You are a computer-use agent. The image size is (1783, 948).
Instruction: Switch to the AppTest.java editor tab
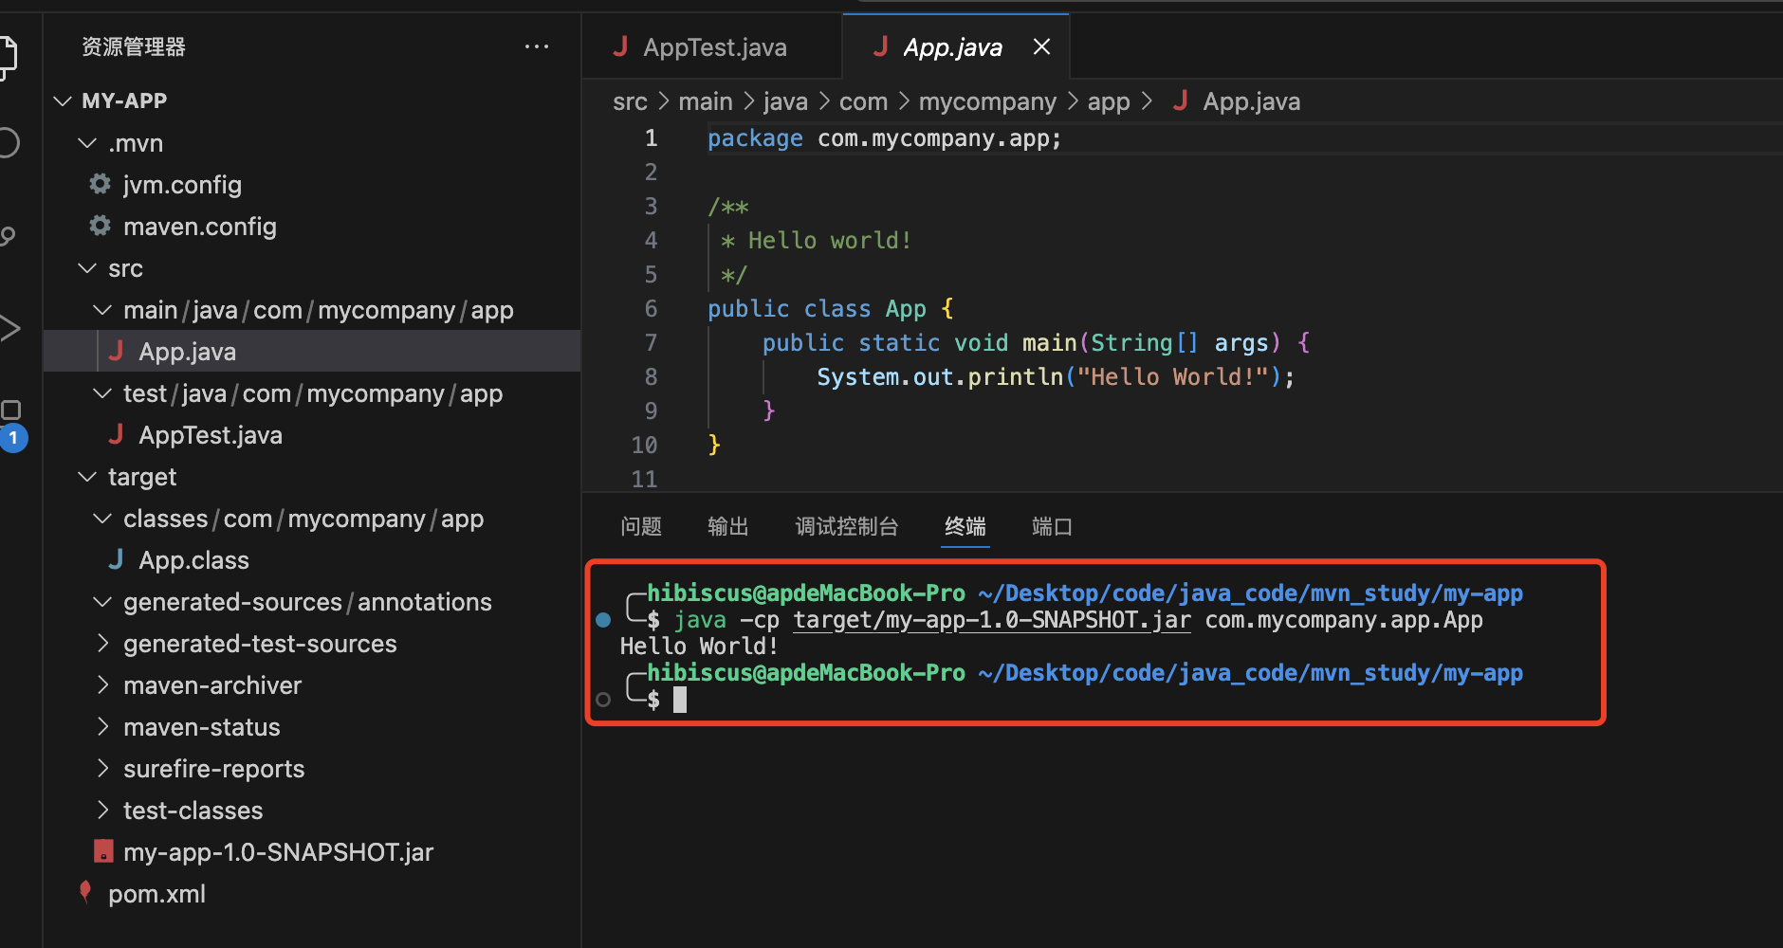[713, 47]
